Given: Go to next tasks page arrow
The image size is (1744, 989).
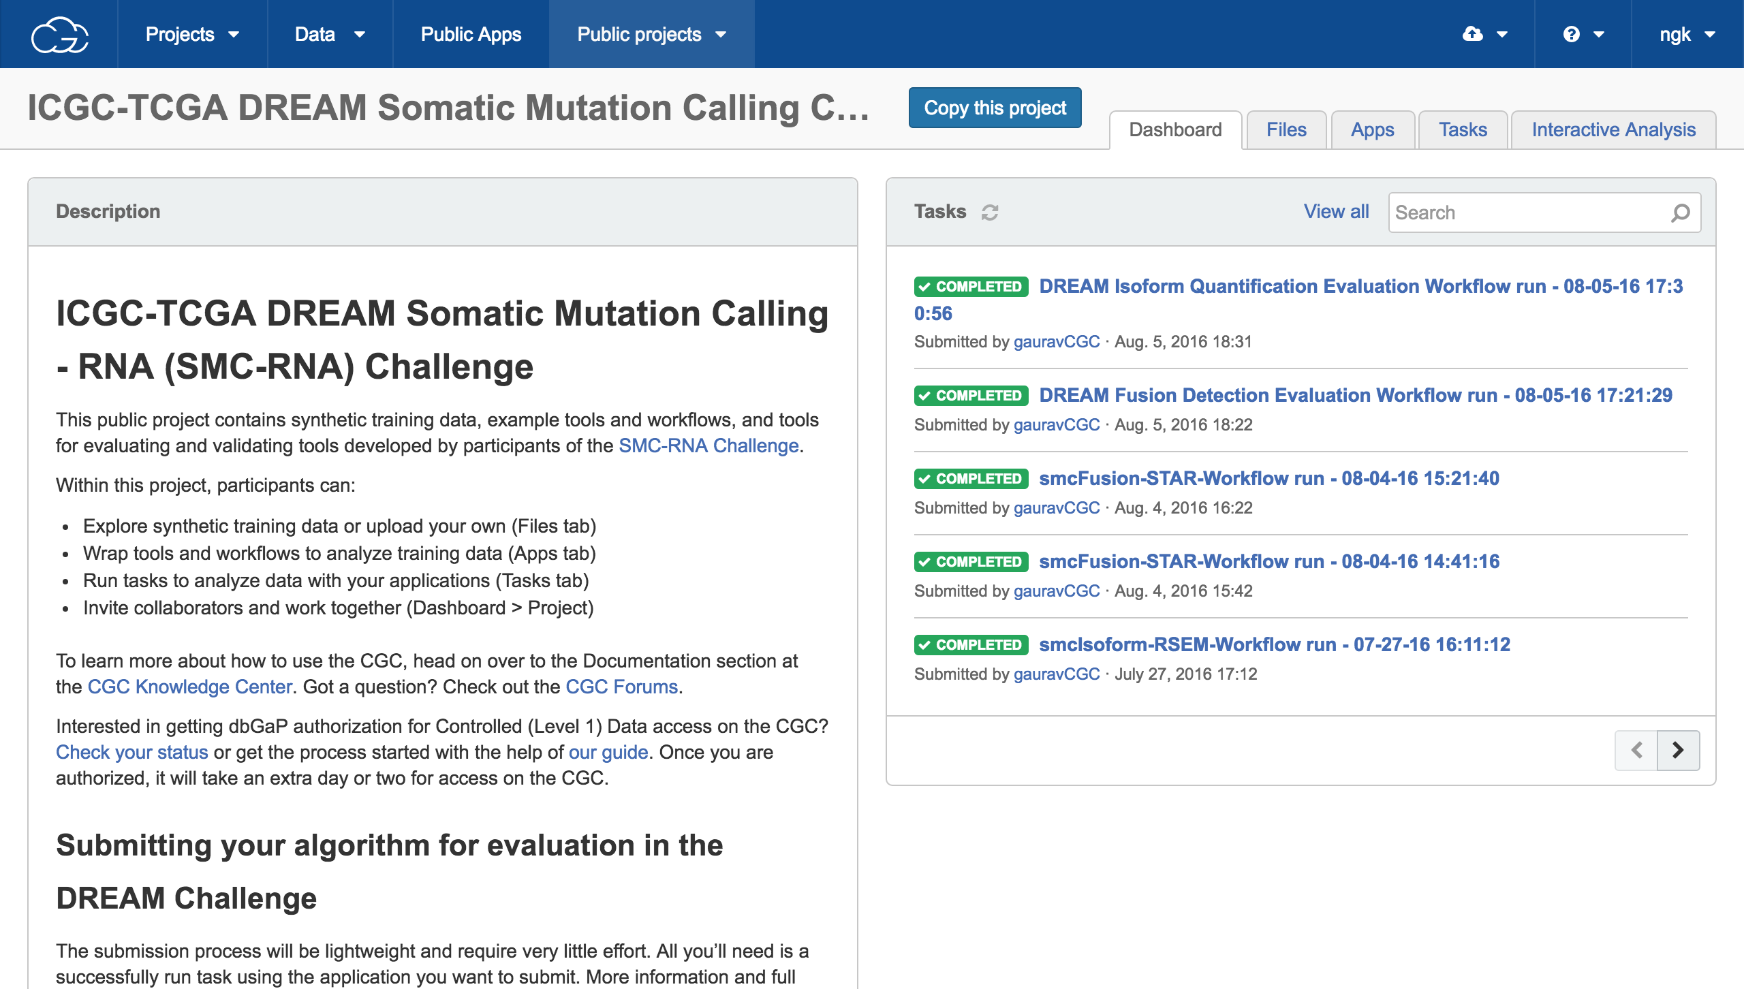Looking at the screenshot, I should [x=1678, y=750].
